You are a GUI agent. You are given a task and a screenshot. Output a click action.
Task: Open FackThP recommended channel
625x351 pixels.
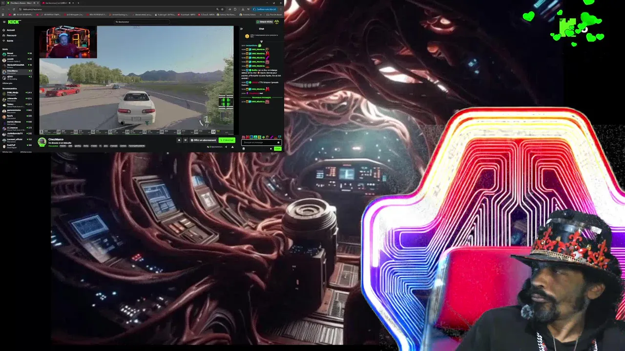pyautogui.click(x=17, y=145)
